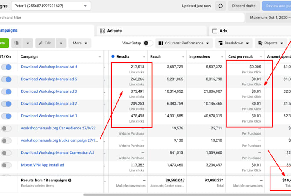Enable Download Workshop Manual Conversion Ad
Image resolution: width=291 pixels, height=196 pixels.
tap(6, 153)
